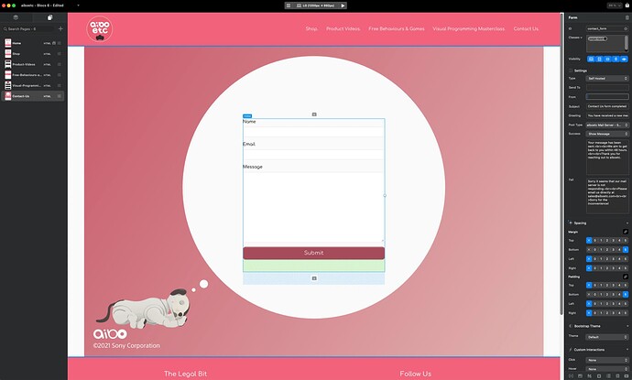Click the Margin link icon
The image size is (632, 380).
[626, 232]
